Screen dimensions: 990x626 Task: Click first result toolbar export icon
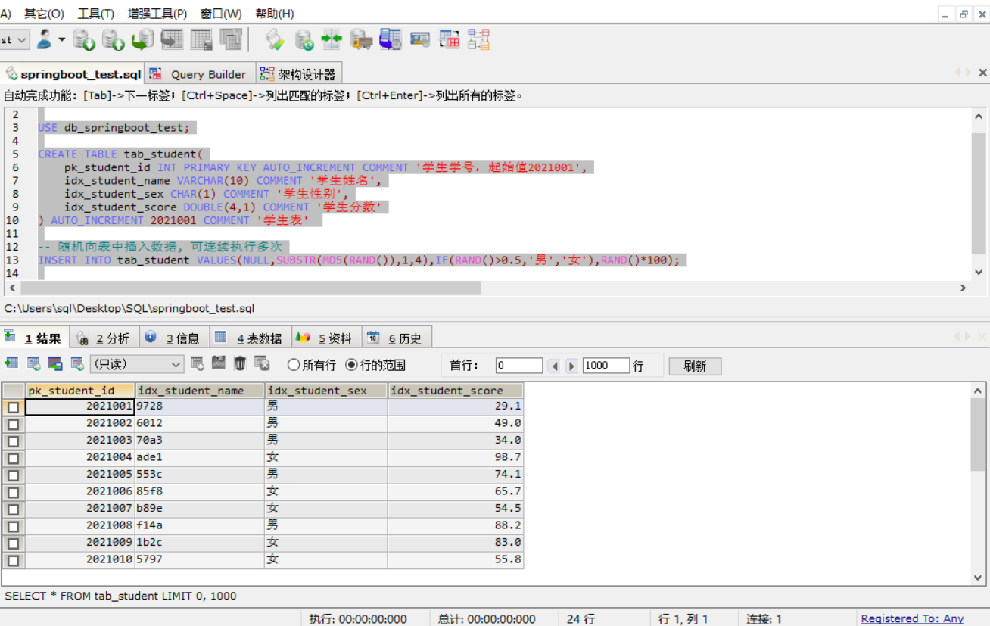11,363
